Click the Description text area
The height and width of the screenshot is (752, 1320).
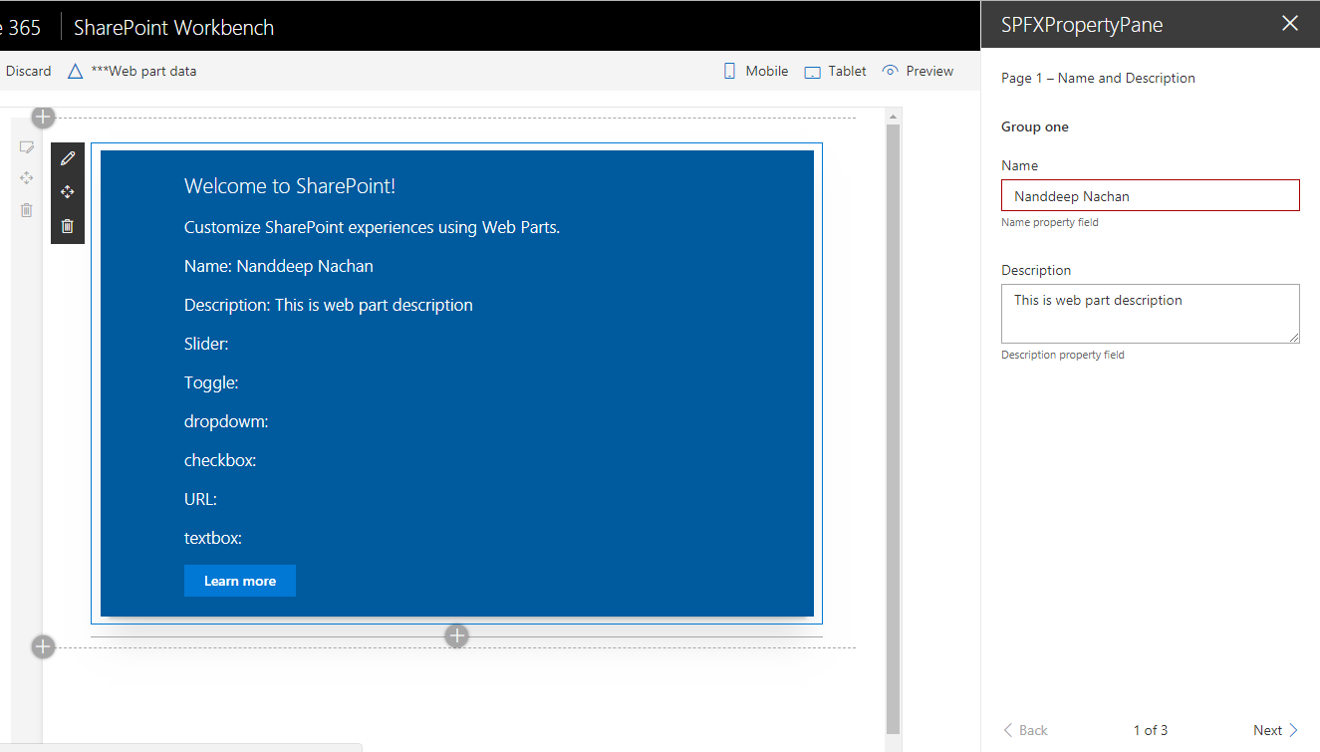1150,314
